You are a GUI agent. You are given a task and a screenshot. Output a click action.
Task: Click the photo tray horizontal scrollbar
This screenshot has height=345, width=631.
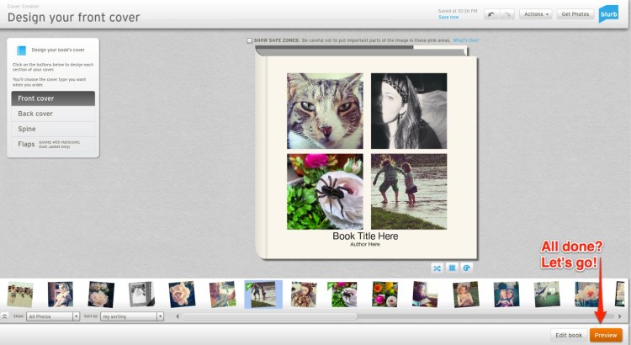(x=269, y=316)
